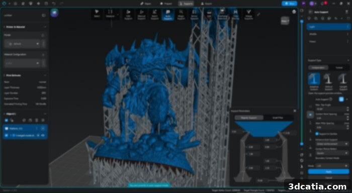Open the Mode dropdown above Apply
The image size is (352, 193).
(332, 166)
